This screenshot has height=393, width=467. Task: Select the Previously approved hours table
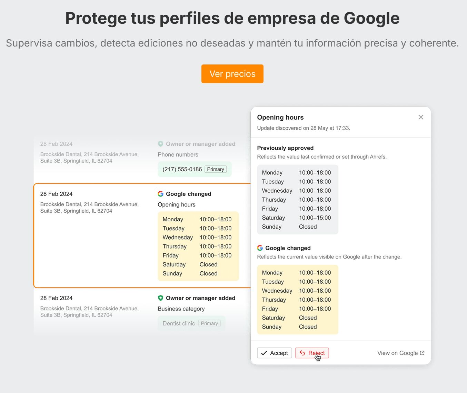coord(297,200)
